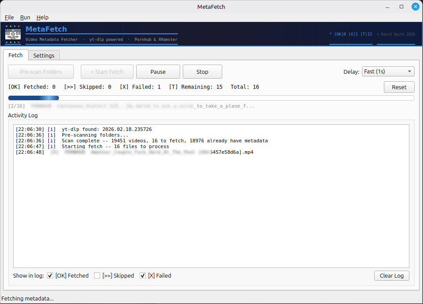423x304 pixels.
Task: Close the MetaFetch window
Action: click(415, 7)
